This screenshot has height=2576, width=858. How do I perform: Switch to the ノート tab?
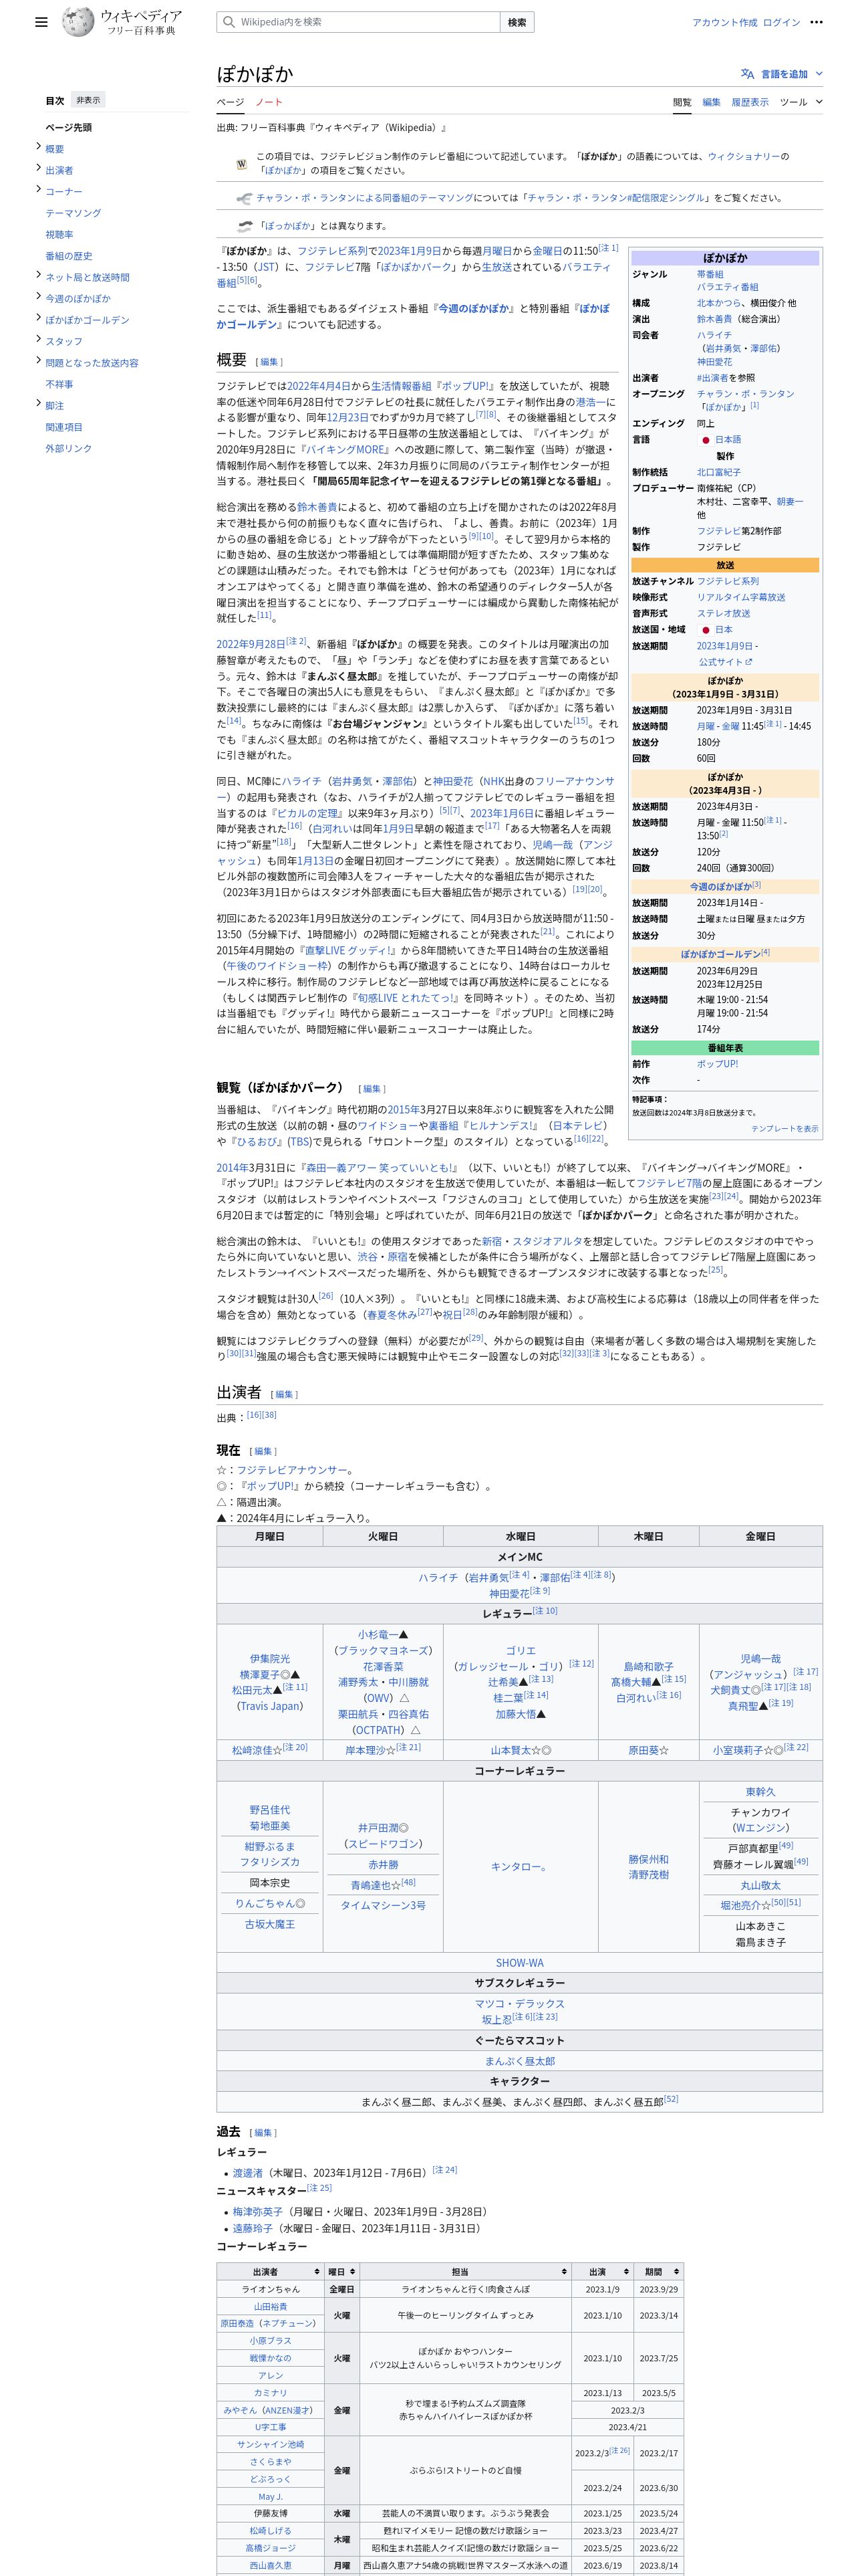(269, 102)
